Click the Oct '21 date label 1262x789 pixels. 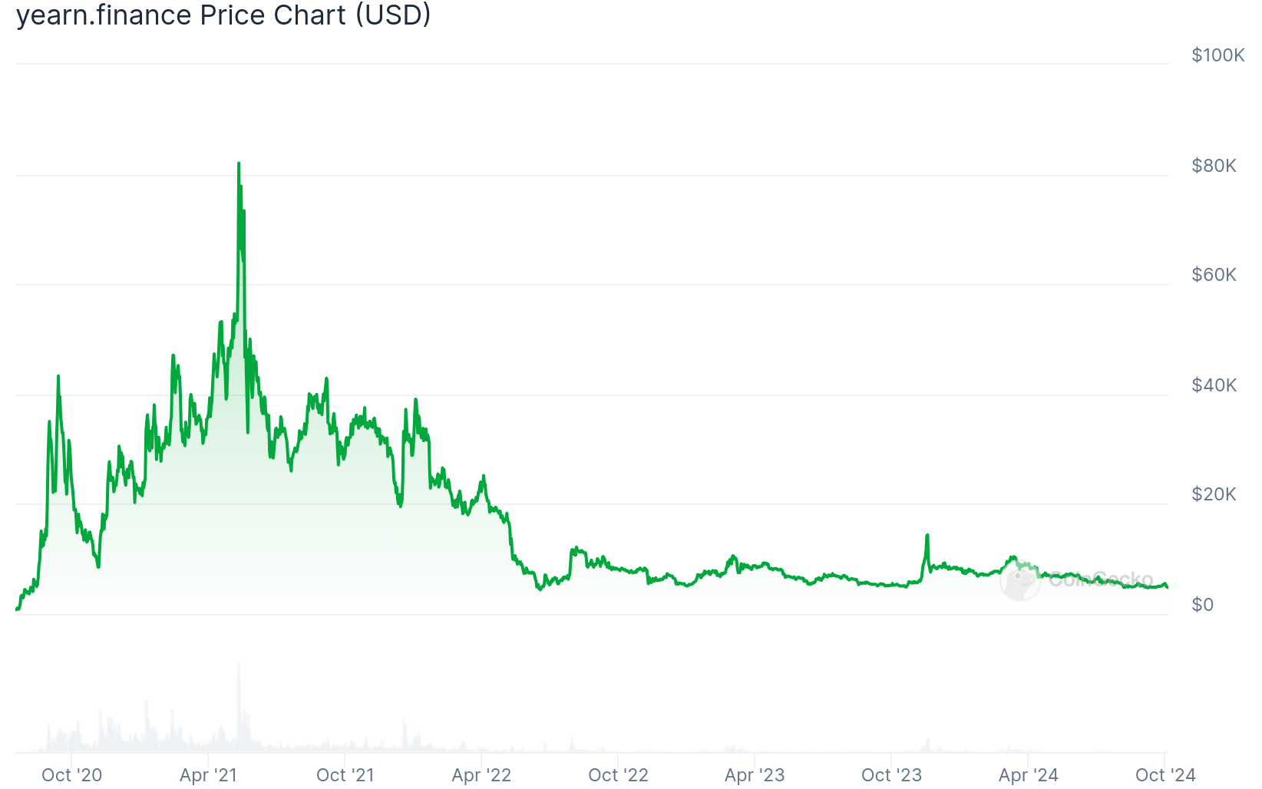point(345,775)
